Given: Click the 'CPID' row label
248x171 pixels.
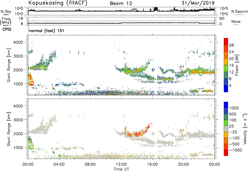Looking at the screenshot, I should [x=7, y=29].
